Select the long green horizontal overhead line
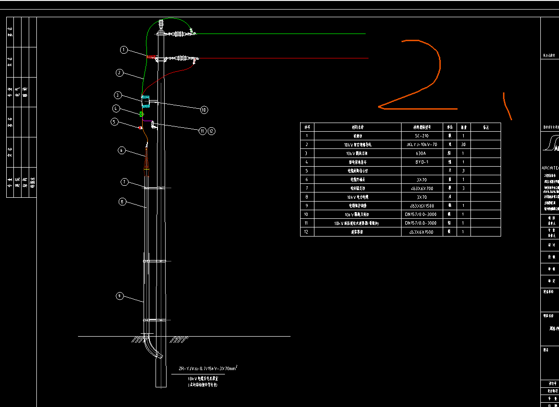Image resolution: width=559 pixels, height=407 pixels. 280,34
